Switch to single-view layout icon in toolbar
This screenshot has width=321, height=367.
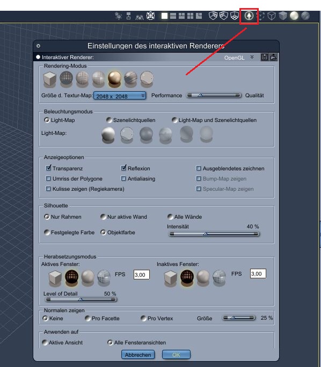pos(164,16)
